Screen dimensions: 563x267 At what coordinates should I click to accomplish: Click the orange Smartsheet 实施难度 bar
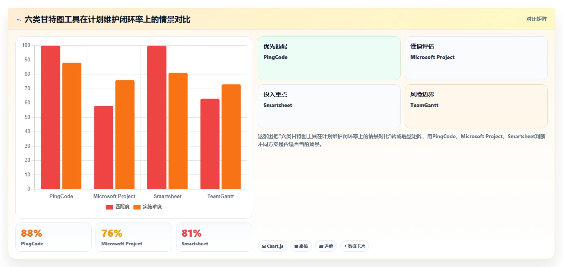pos(178,131)
